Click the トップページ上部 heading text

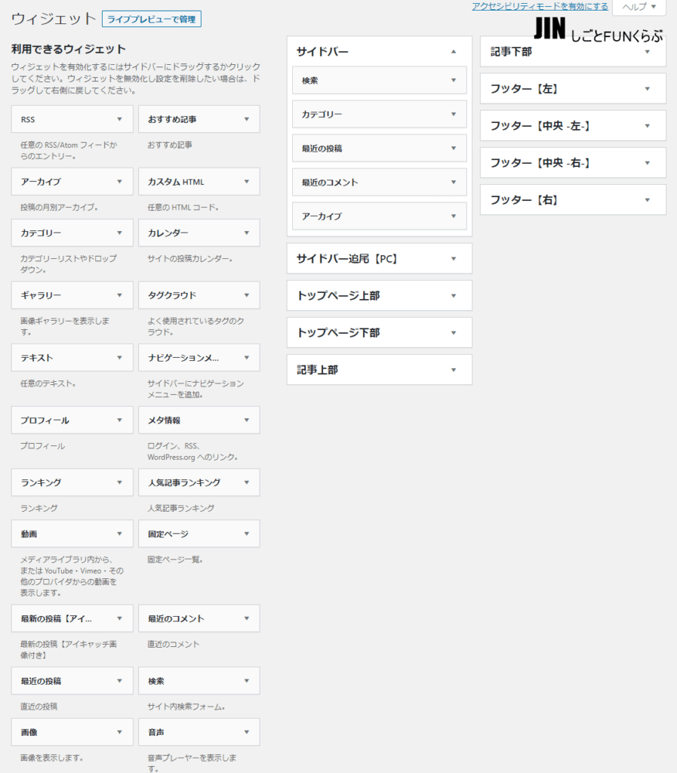coord(338,296)
